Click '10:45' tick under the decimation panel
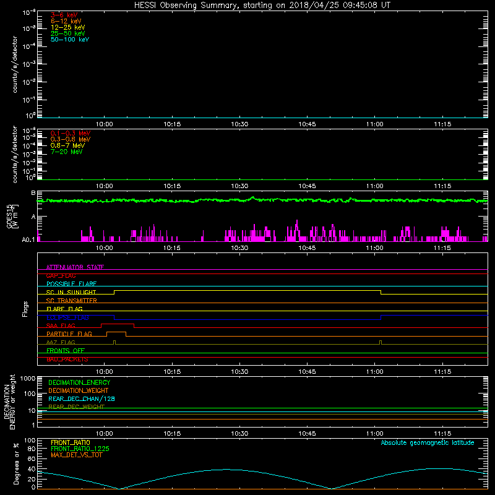The height and width of the screenshot is (495, 495). (307, 434)
